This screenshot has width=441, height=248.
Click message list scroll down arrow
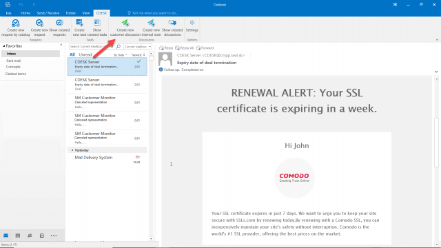click(x=151, y=239)
